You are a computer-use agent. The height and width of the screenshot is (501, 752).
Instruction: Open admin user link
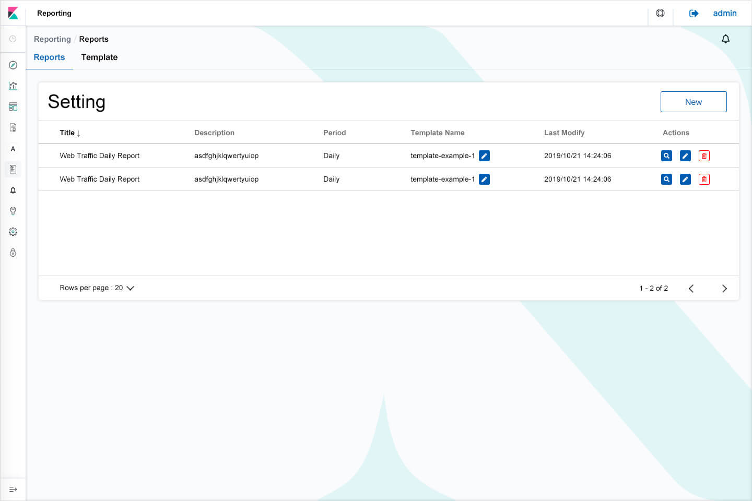click(x=725, y=13)
